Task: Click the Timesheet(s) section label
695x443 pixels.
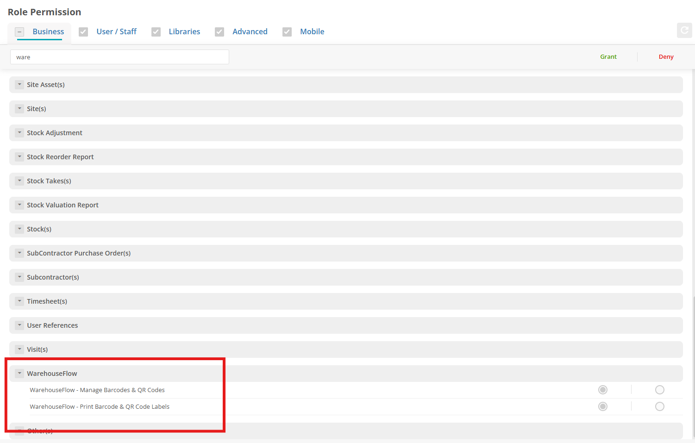Action: pyautogui.click(x=47, y=301)
